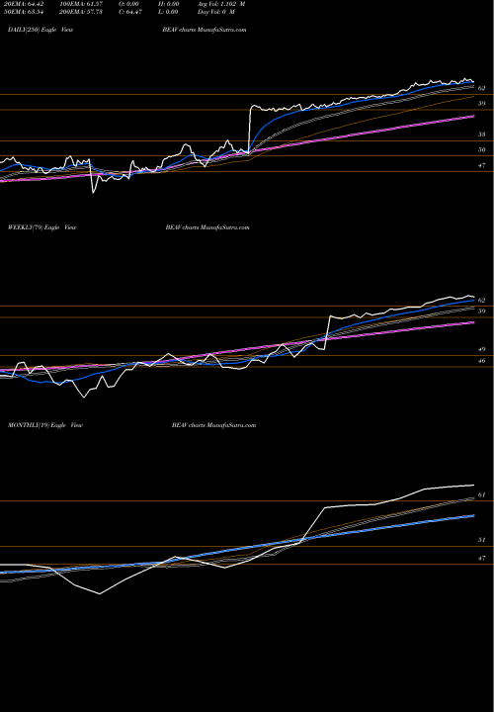Image resolution: width=494 pixels, height=712 pixels.
Task: Click the 53 price label on daily chart
Action: (482, 134)
